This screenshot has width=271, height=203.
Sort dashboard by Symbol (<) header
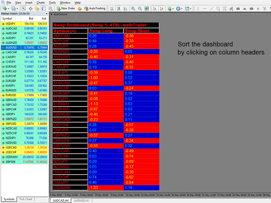point(70,31)
